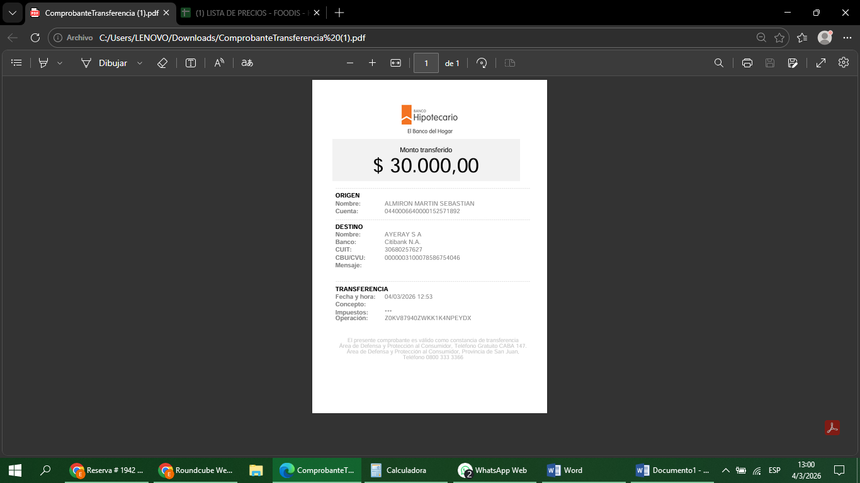Start read aloud
Screen dimensions: 860x483
(219, 63)
